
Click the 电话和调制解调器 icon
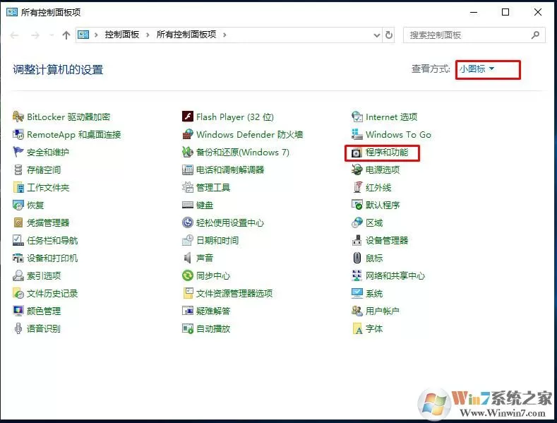pyautogui.click(x=188, y=170)
